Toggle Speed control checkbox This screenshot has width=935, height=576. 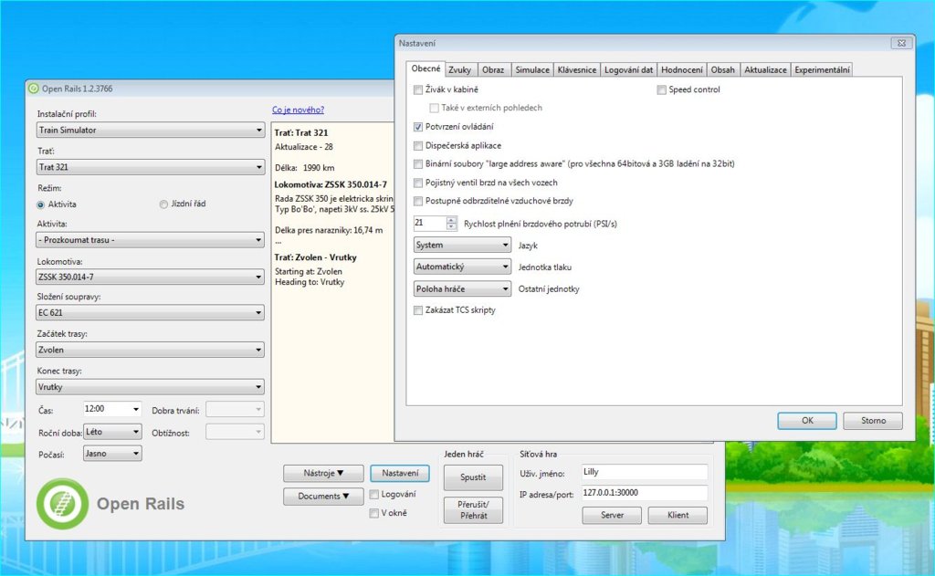[x=661, y=90]
